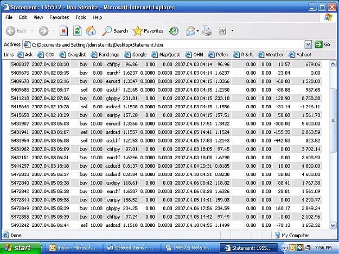The height and width of the screenshot is (254, 339).
Task: Open the Fandango link in Links bar
Action: tap(105, 55)
